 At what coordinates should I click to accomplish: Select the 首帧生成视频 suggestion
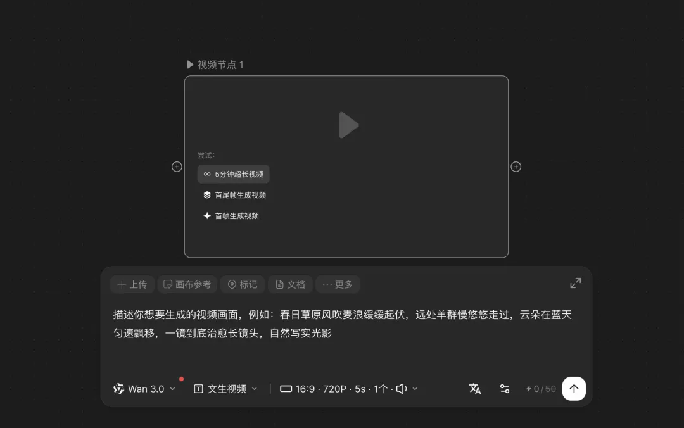click(231, 216)
